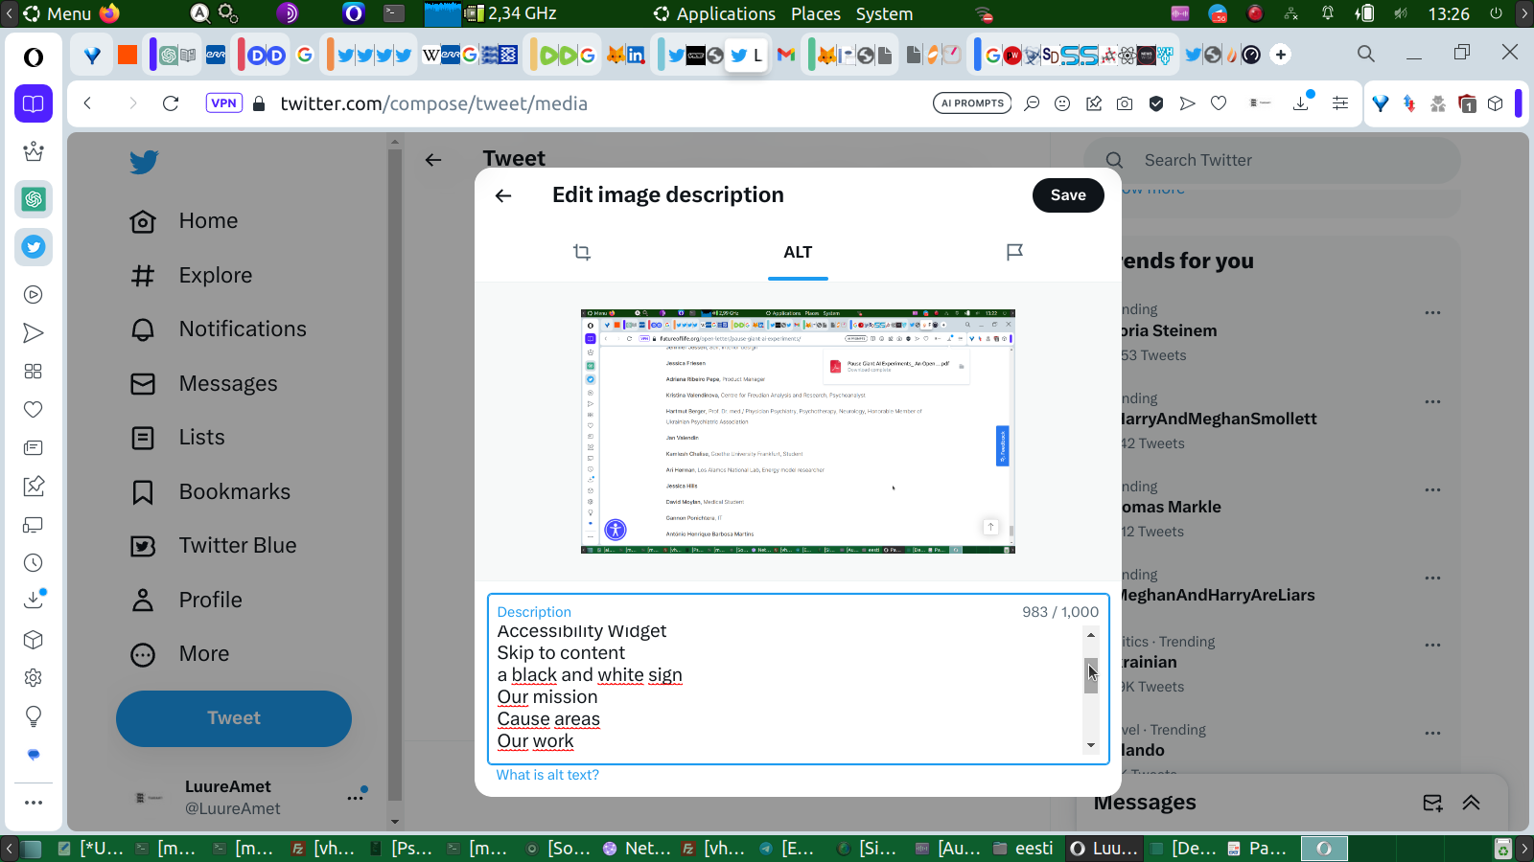Open Opera workspaces icon
Image resolution: width=1534 pixels, height=862 pixels.
coord(34,103)
